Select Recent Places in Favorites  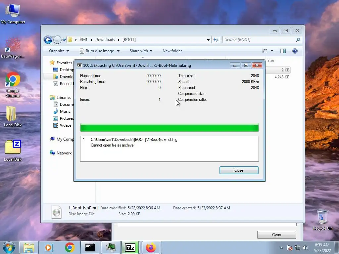point(63,84)
